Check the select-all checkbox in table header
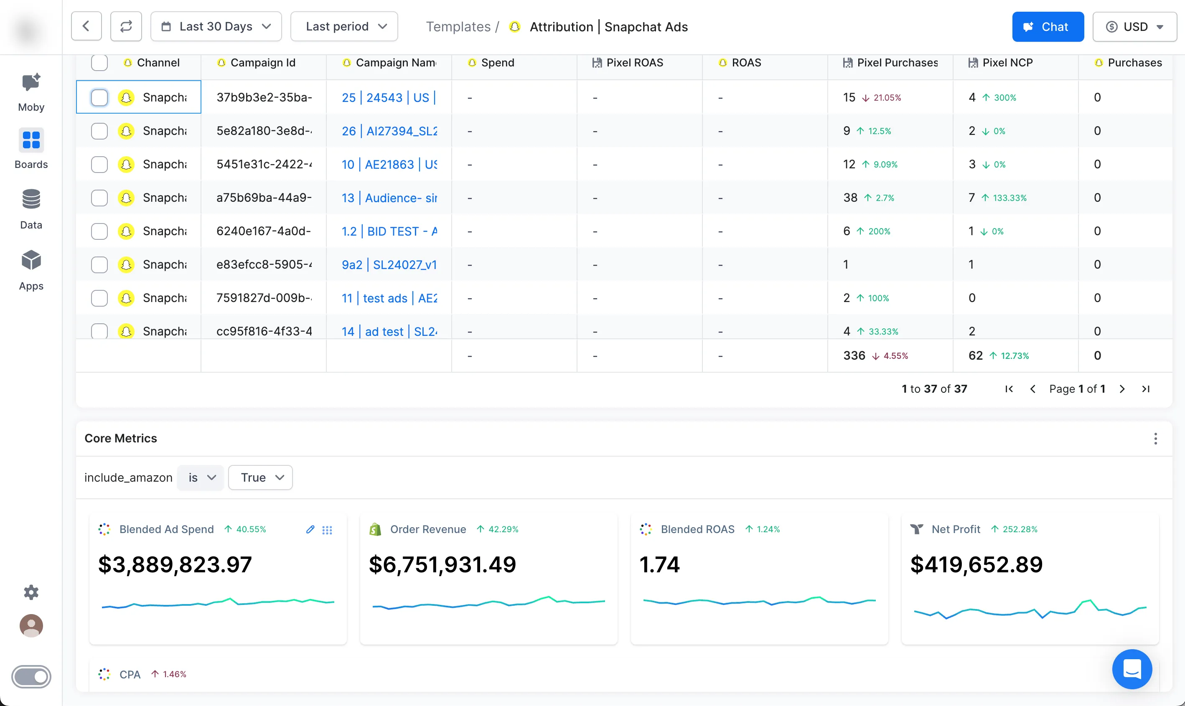Screen dimensions: 1185x706 [x=99, y=63]
